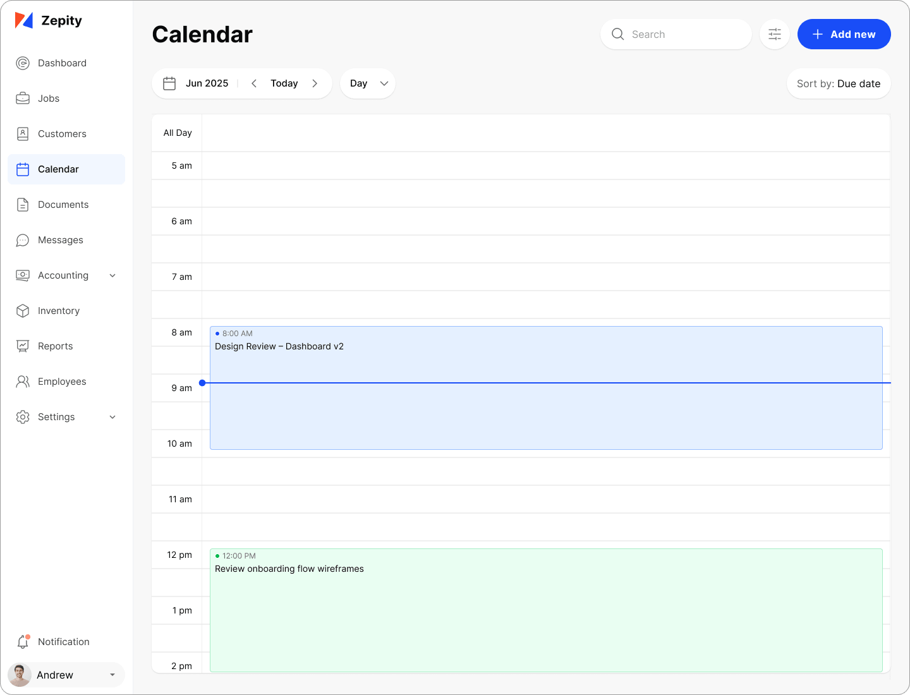Viewport: 910px width, 695px height.
Task: Click the current time indicator dot
Action: (x=202, y=383)
